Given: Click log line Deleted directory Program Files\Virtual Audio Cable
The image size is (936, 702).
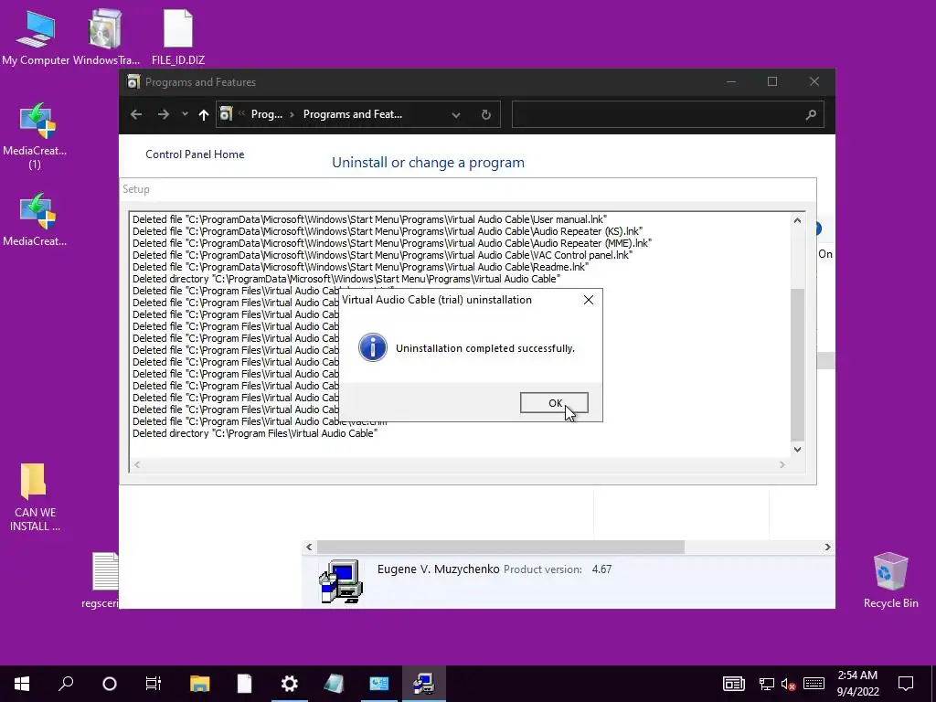Looking at the screenshot, I should 255,433.
